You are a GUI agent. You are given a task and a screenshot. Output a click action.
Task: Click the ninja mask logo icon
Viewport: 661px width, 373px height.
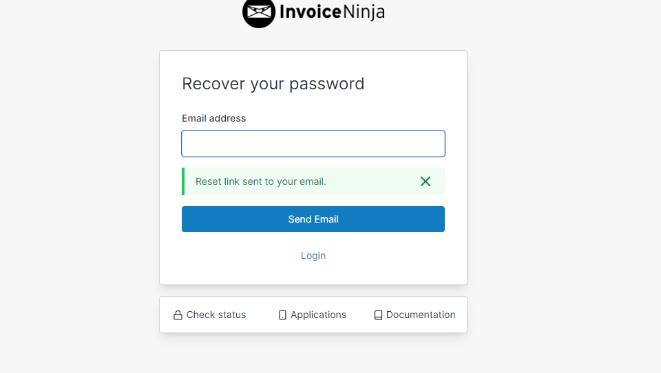click(259, 12)
